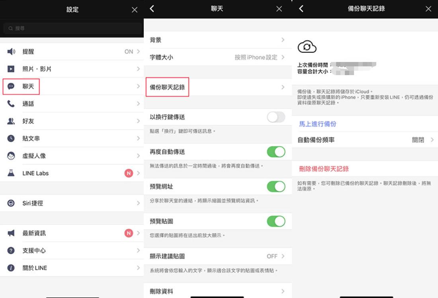Tap 刪除備份聊天記錄 red link

click(324, 168)
